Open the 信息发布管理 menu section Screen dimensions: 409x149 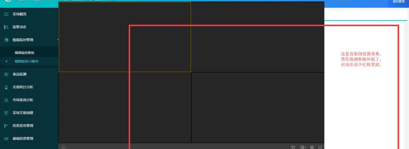point(29,126)
